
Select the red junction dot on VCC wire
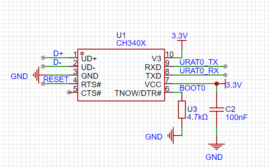[x=217, y=84]
